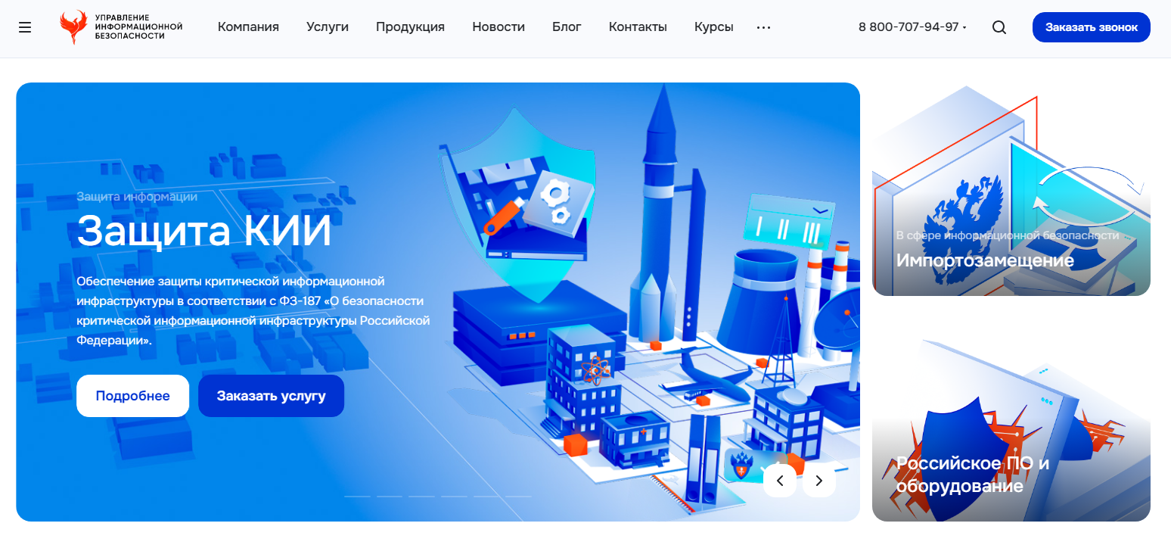1171x545 pixels.
Task: Click the Подробнее button
Action: click(x=132, y=396)
